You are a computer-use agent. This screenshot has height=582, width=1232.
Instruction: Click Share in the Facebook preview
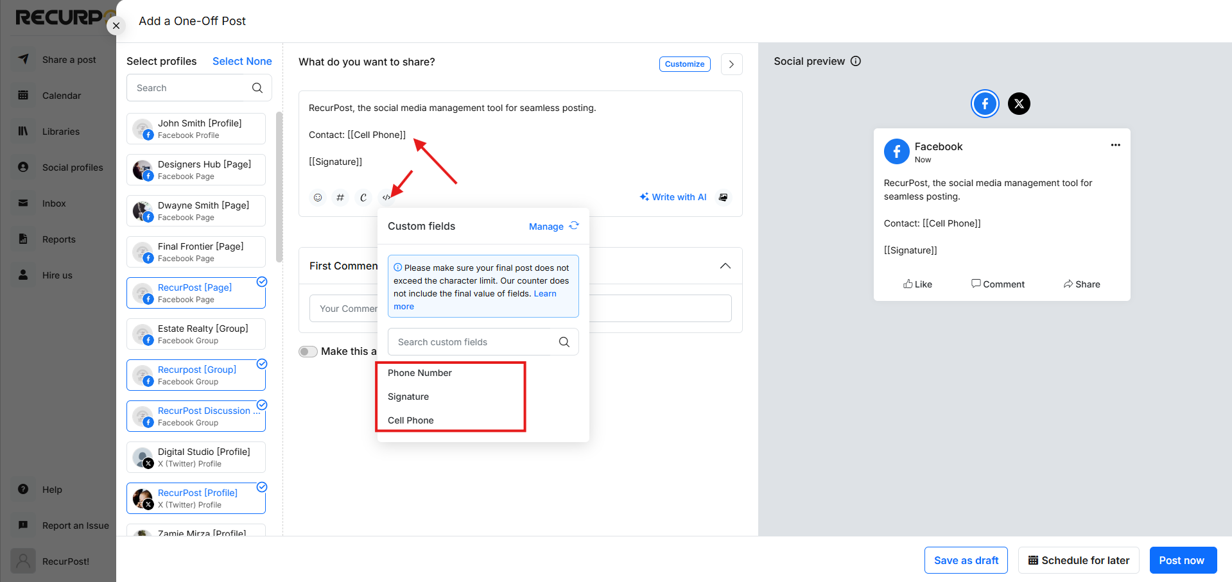click(1082, 284)
